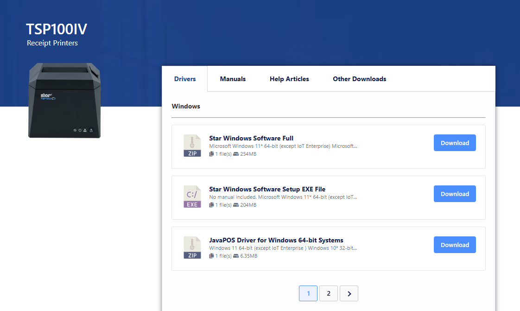The width and height of the screenshot is (520, 311).
Task: Click description starting 'No manual included'
Action: 283,197
